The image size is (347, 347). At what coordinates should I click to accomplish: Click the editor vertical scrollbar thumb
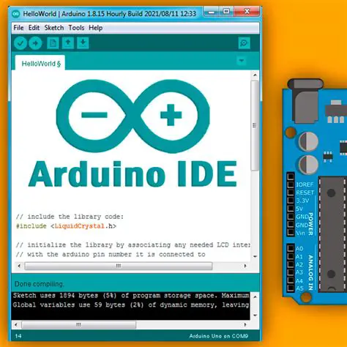(255, 126)
